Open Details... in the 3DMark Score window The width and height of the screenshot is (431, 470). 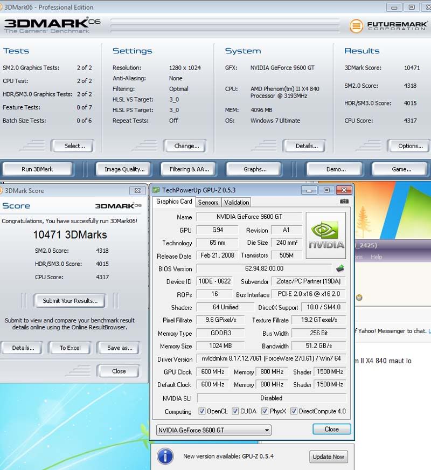(22, 348)
